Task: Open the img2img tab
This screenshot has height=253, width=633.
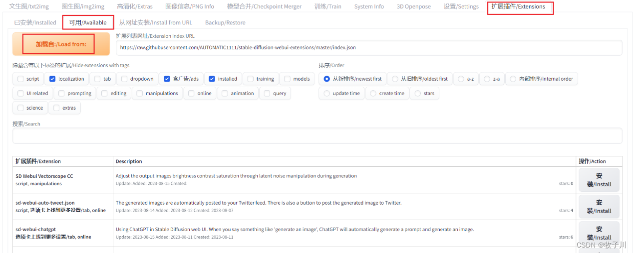Action: [x=82, y=6]
